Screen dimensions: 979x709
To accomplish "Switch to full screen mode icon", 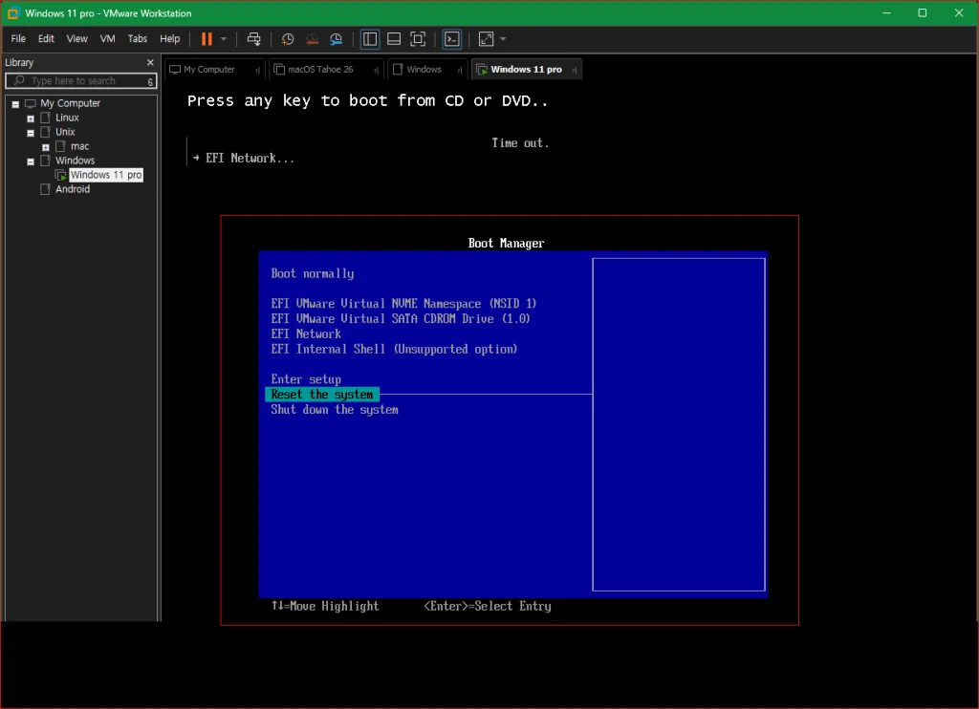I will tap(418, 38).
